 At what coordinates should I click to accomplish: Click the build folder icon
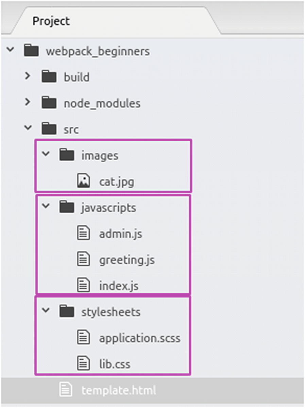[49, 77]
